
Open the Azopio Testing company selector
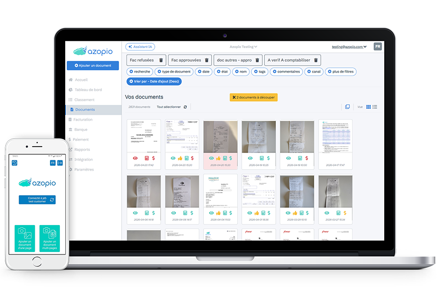coord(244,46)
